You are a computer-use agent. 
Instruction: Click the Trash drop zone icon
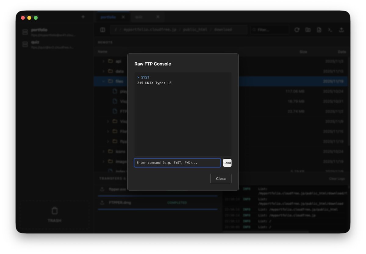tap(55, 210)
